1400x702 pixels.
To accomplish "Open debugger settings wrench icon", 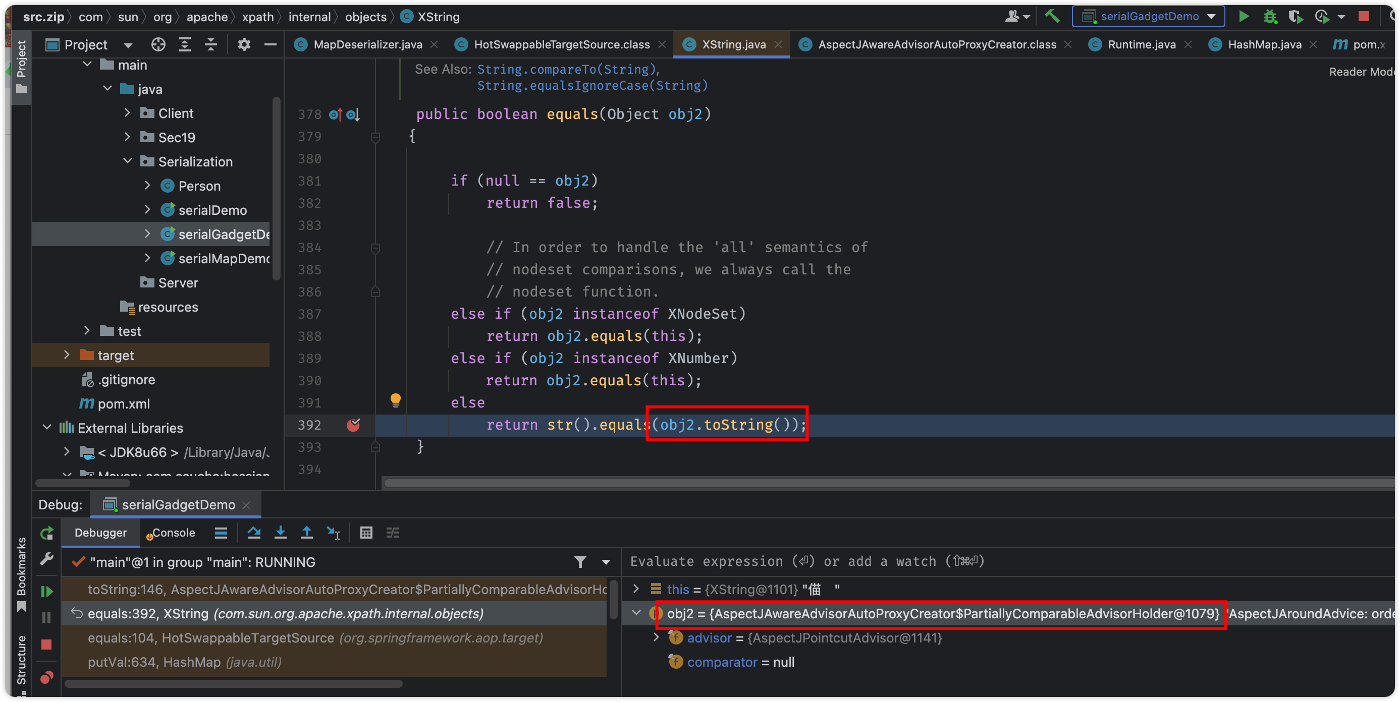I will [x=47, y=559].
